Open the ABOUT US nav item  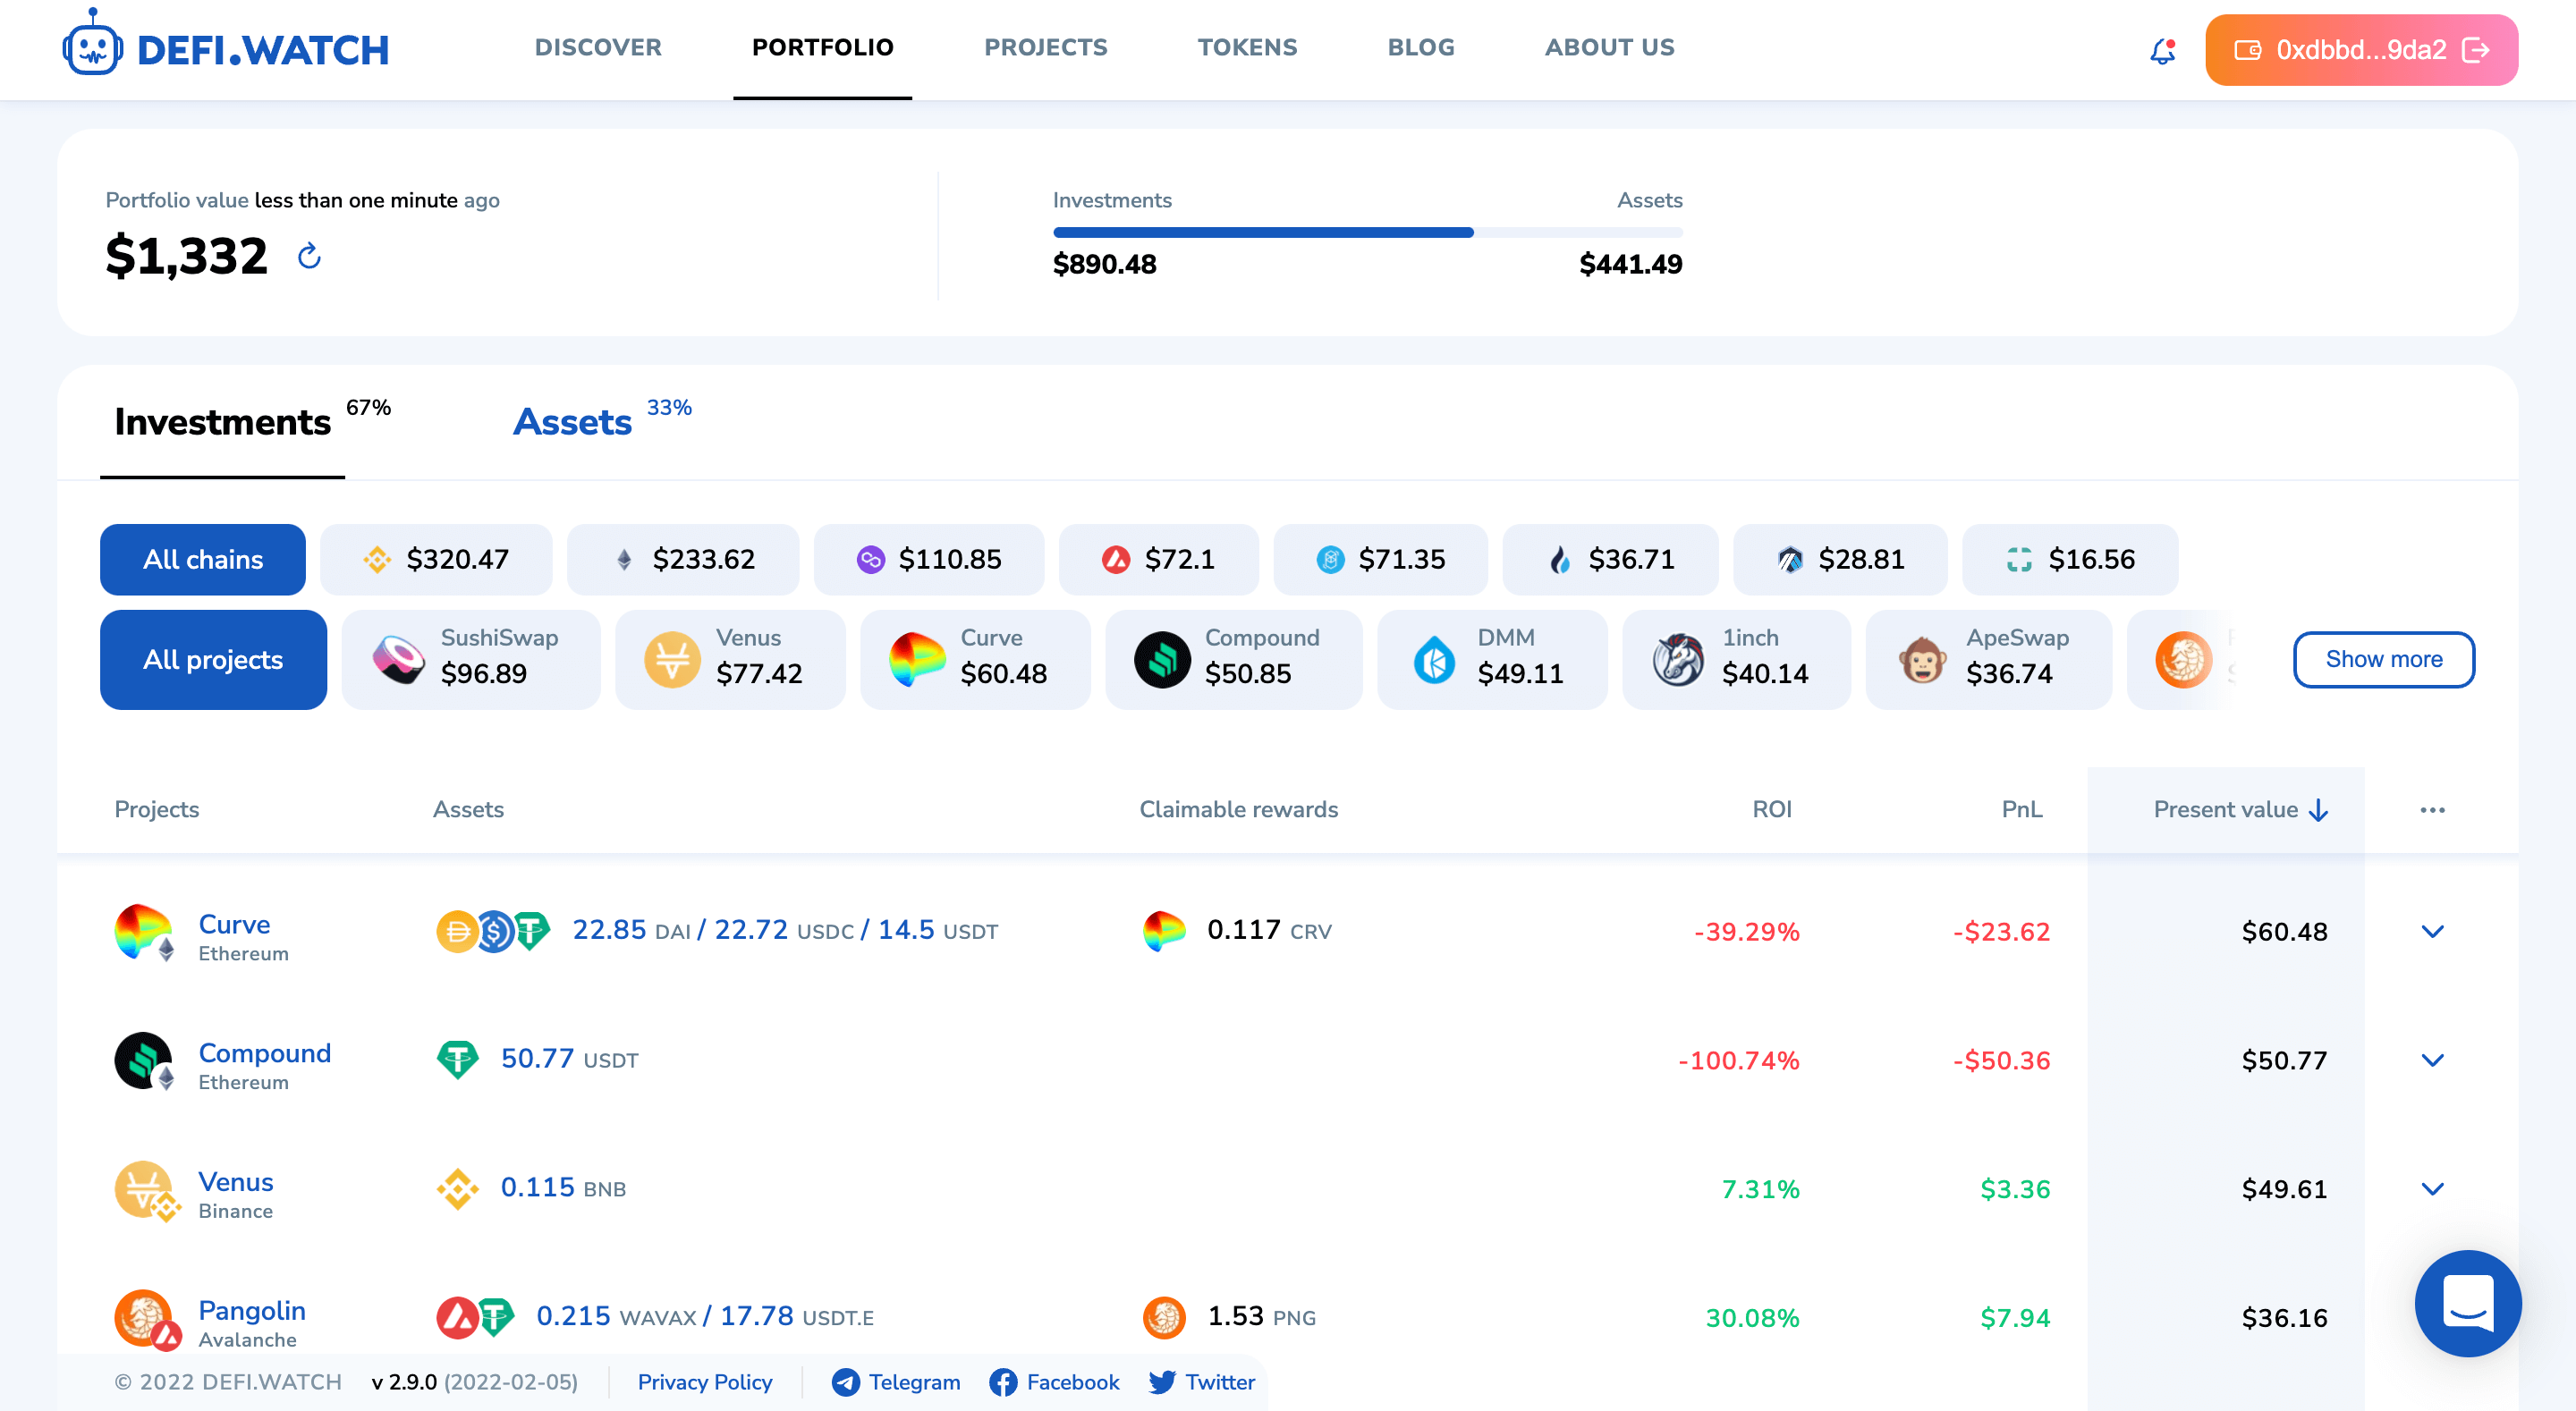pos(1609,47)
